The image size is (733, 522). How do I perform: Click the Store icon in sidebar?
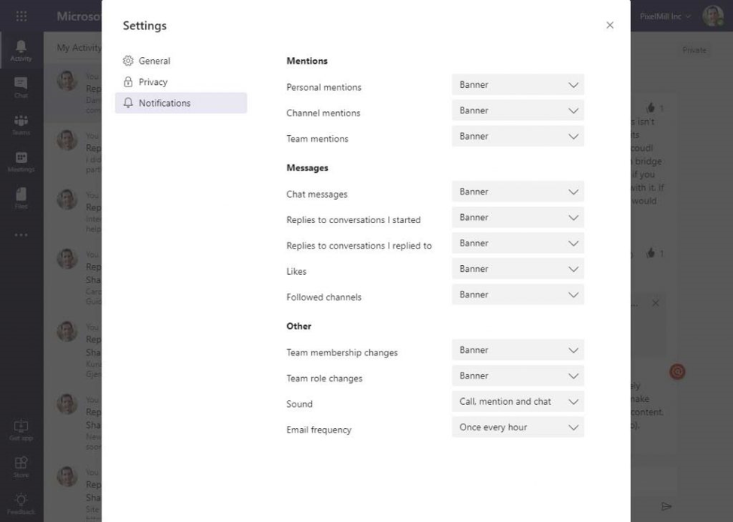(x=21, y=466)
